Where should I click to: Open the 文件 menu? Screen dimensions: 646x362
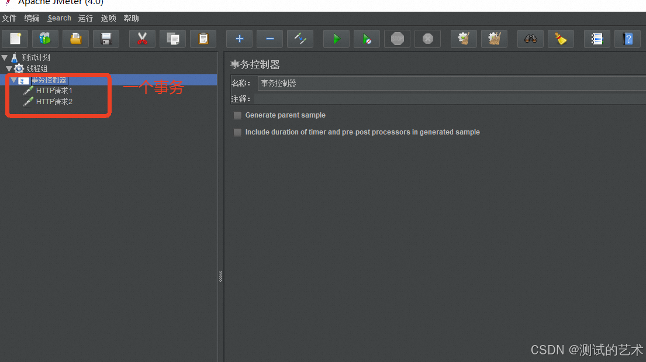(x=9, y=18)
